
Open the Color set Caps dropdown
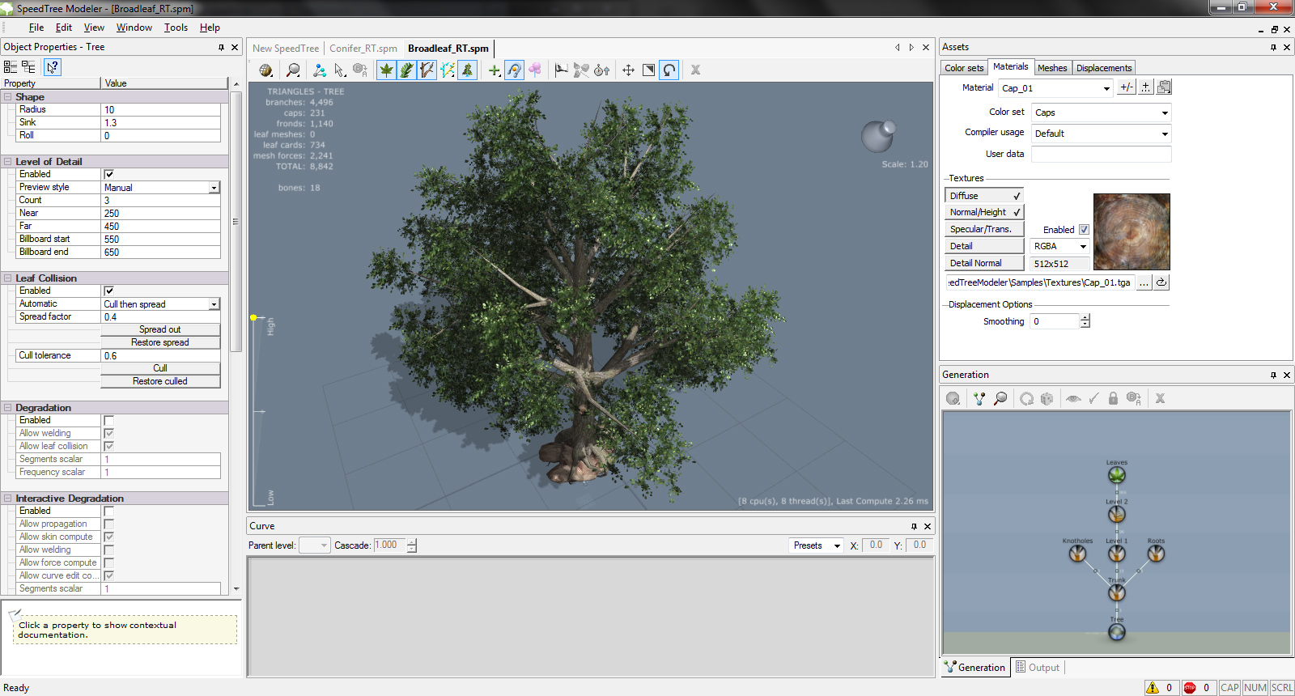pos(1165,112)
